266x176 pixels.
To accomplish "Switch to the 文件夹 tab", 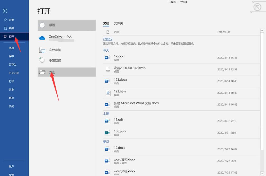I will tap(118, 23).
